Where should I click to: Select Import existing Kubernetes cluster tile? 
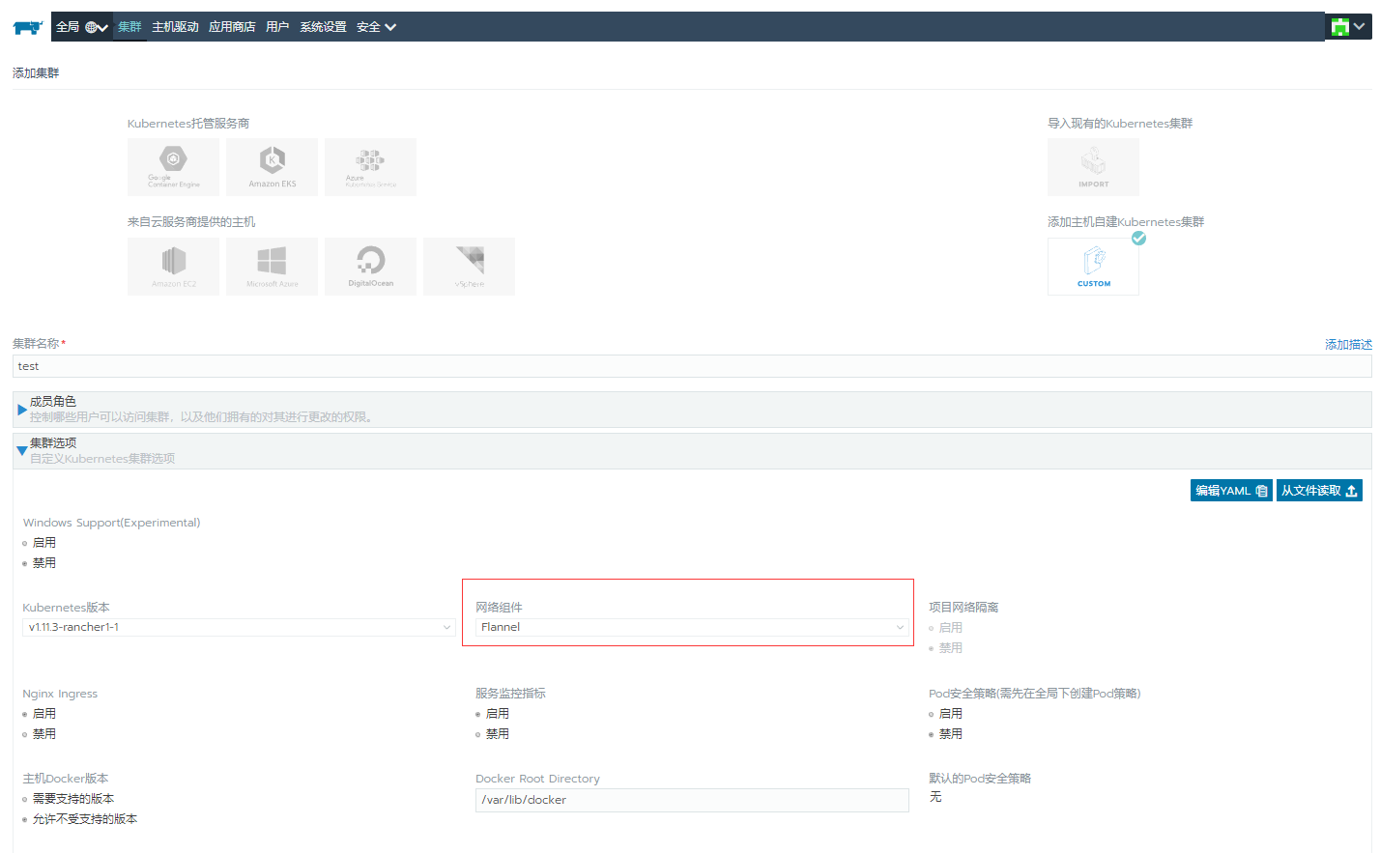[1094, 167]
